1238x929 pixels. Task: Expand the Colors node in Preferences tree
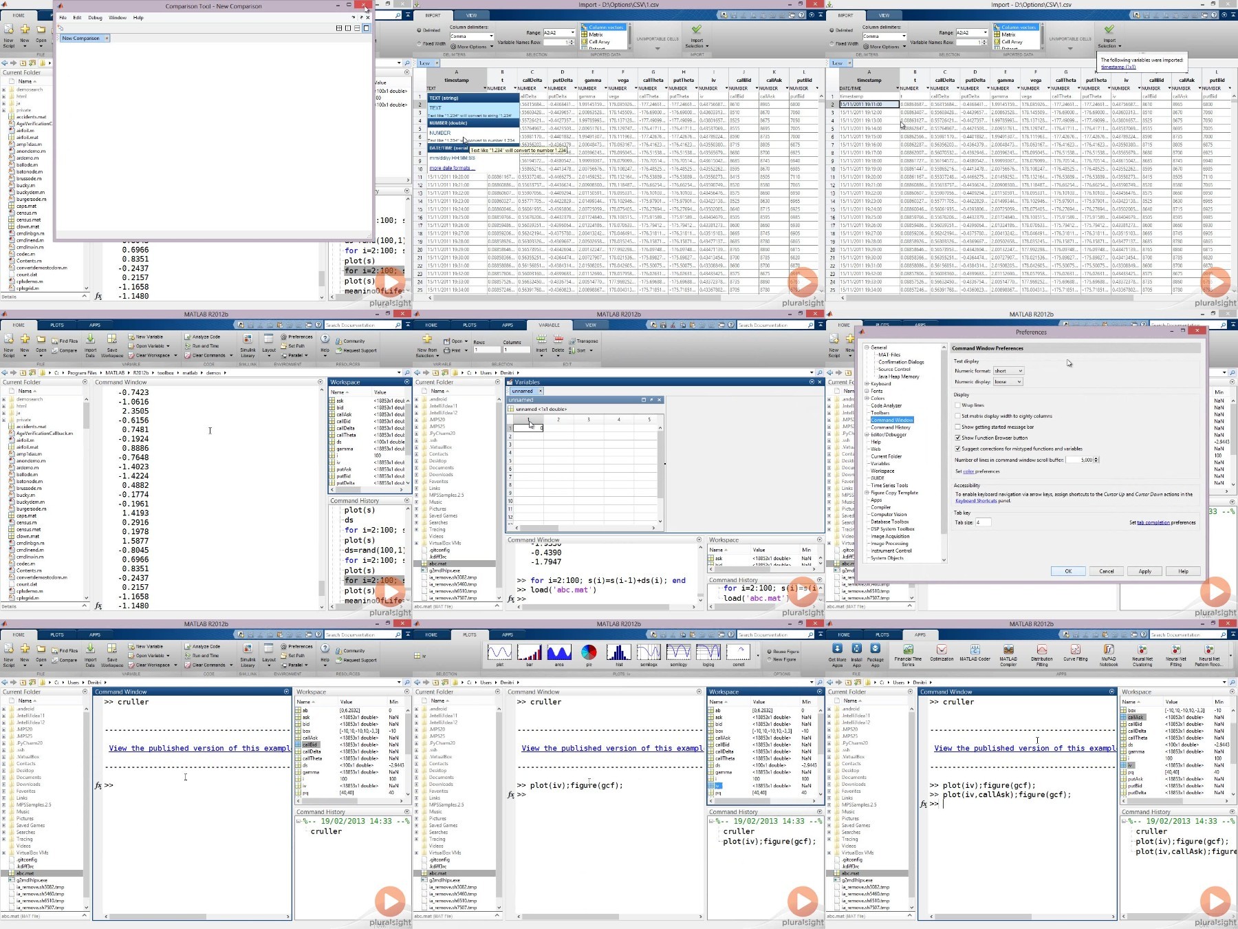(x=867, y=398)
